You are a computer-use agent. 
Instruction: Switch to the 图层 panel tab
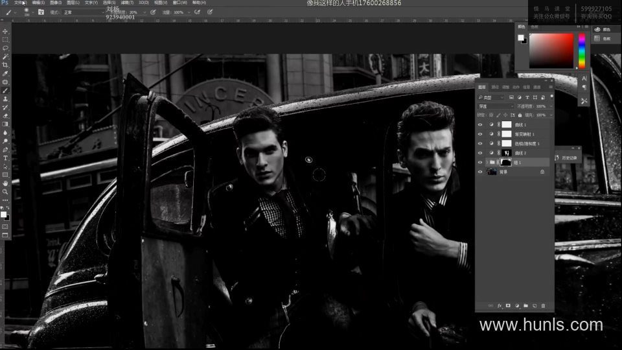coord(481,86)
